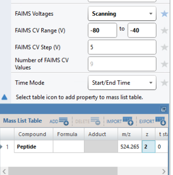Viewport: 173px width, 175px height.
Task: Click the FAIMS Voltages label
Action: click(34, 14)
